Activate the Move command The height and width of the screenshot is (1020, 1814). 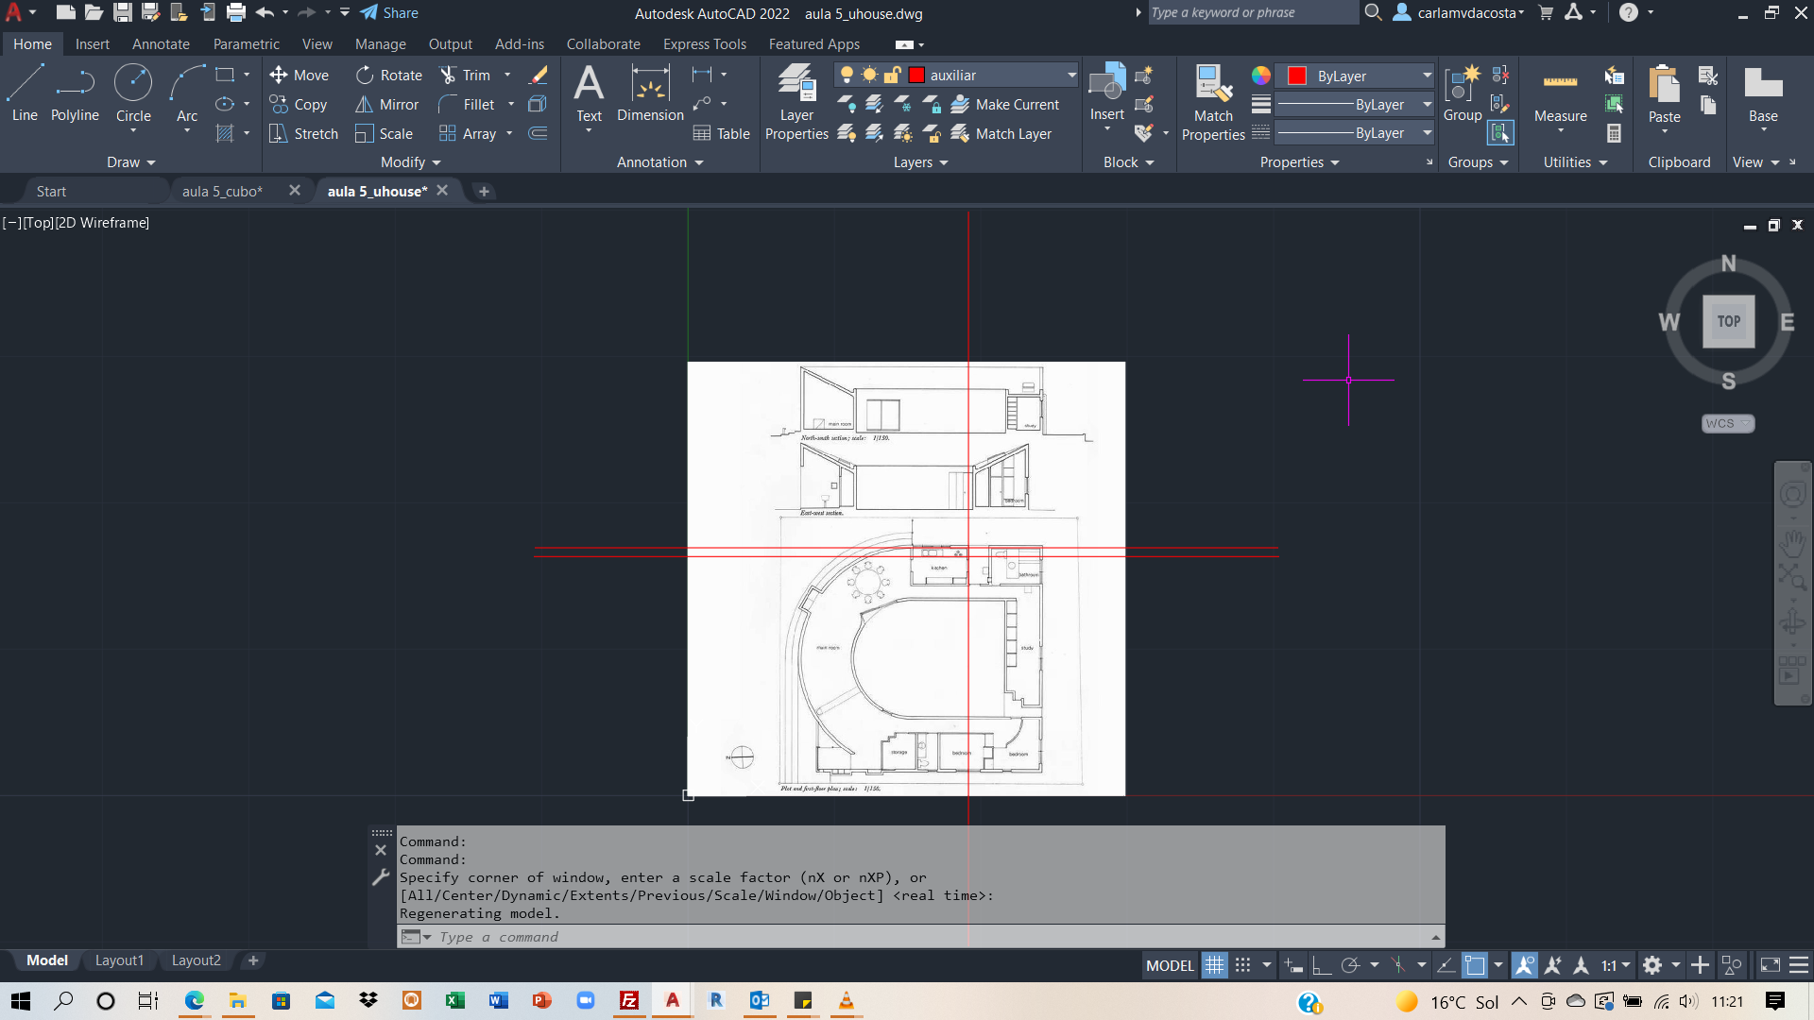[x=299, y=75]
